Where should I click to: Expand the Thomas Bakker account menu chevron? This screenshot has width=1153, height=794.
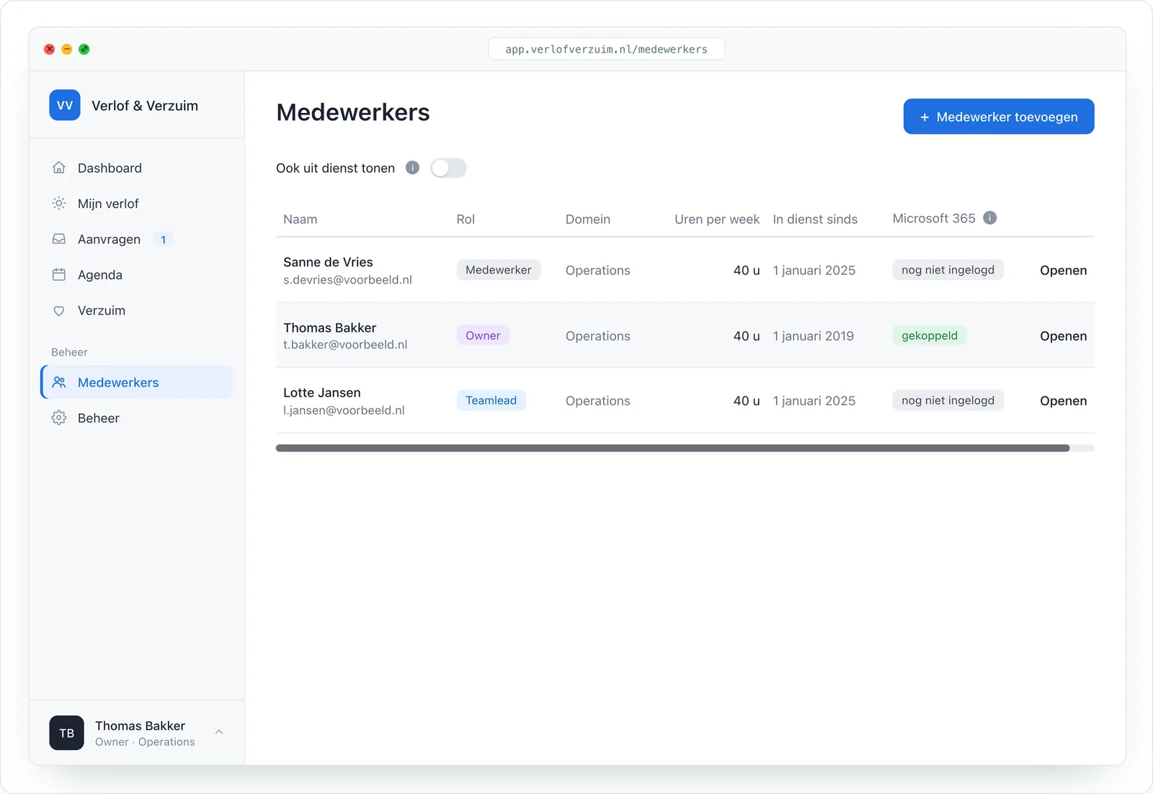point(219,732)
